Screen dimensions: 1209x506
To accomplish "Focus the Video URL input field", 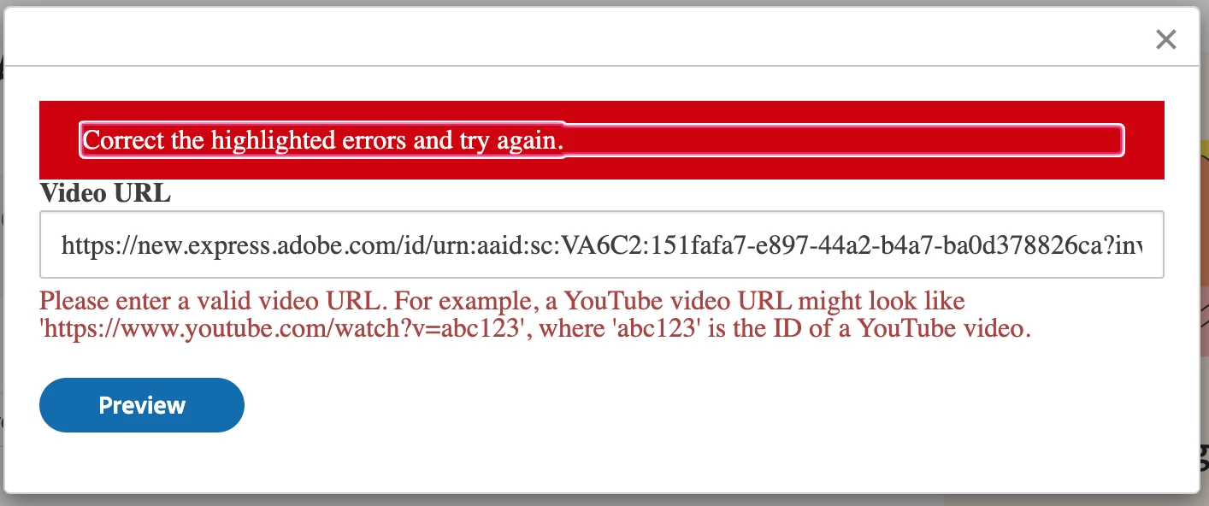I will 602,244.
